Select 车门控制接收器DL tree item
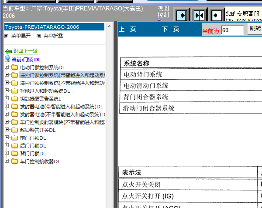The height and width of the screenshot is (208, 262). pyautogui.click(x=40, y=161)
